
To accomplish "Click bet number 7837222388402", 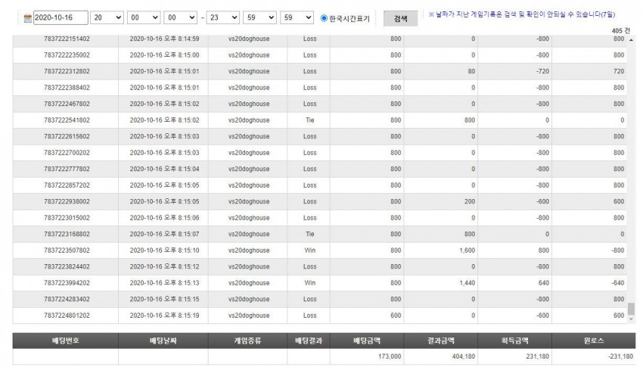I will (x=67, y=87).
